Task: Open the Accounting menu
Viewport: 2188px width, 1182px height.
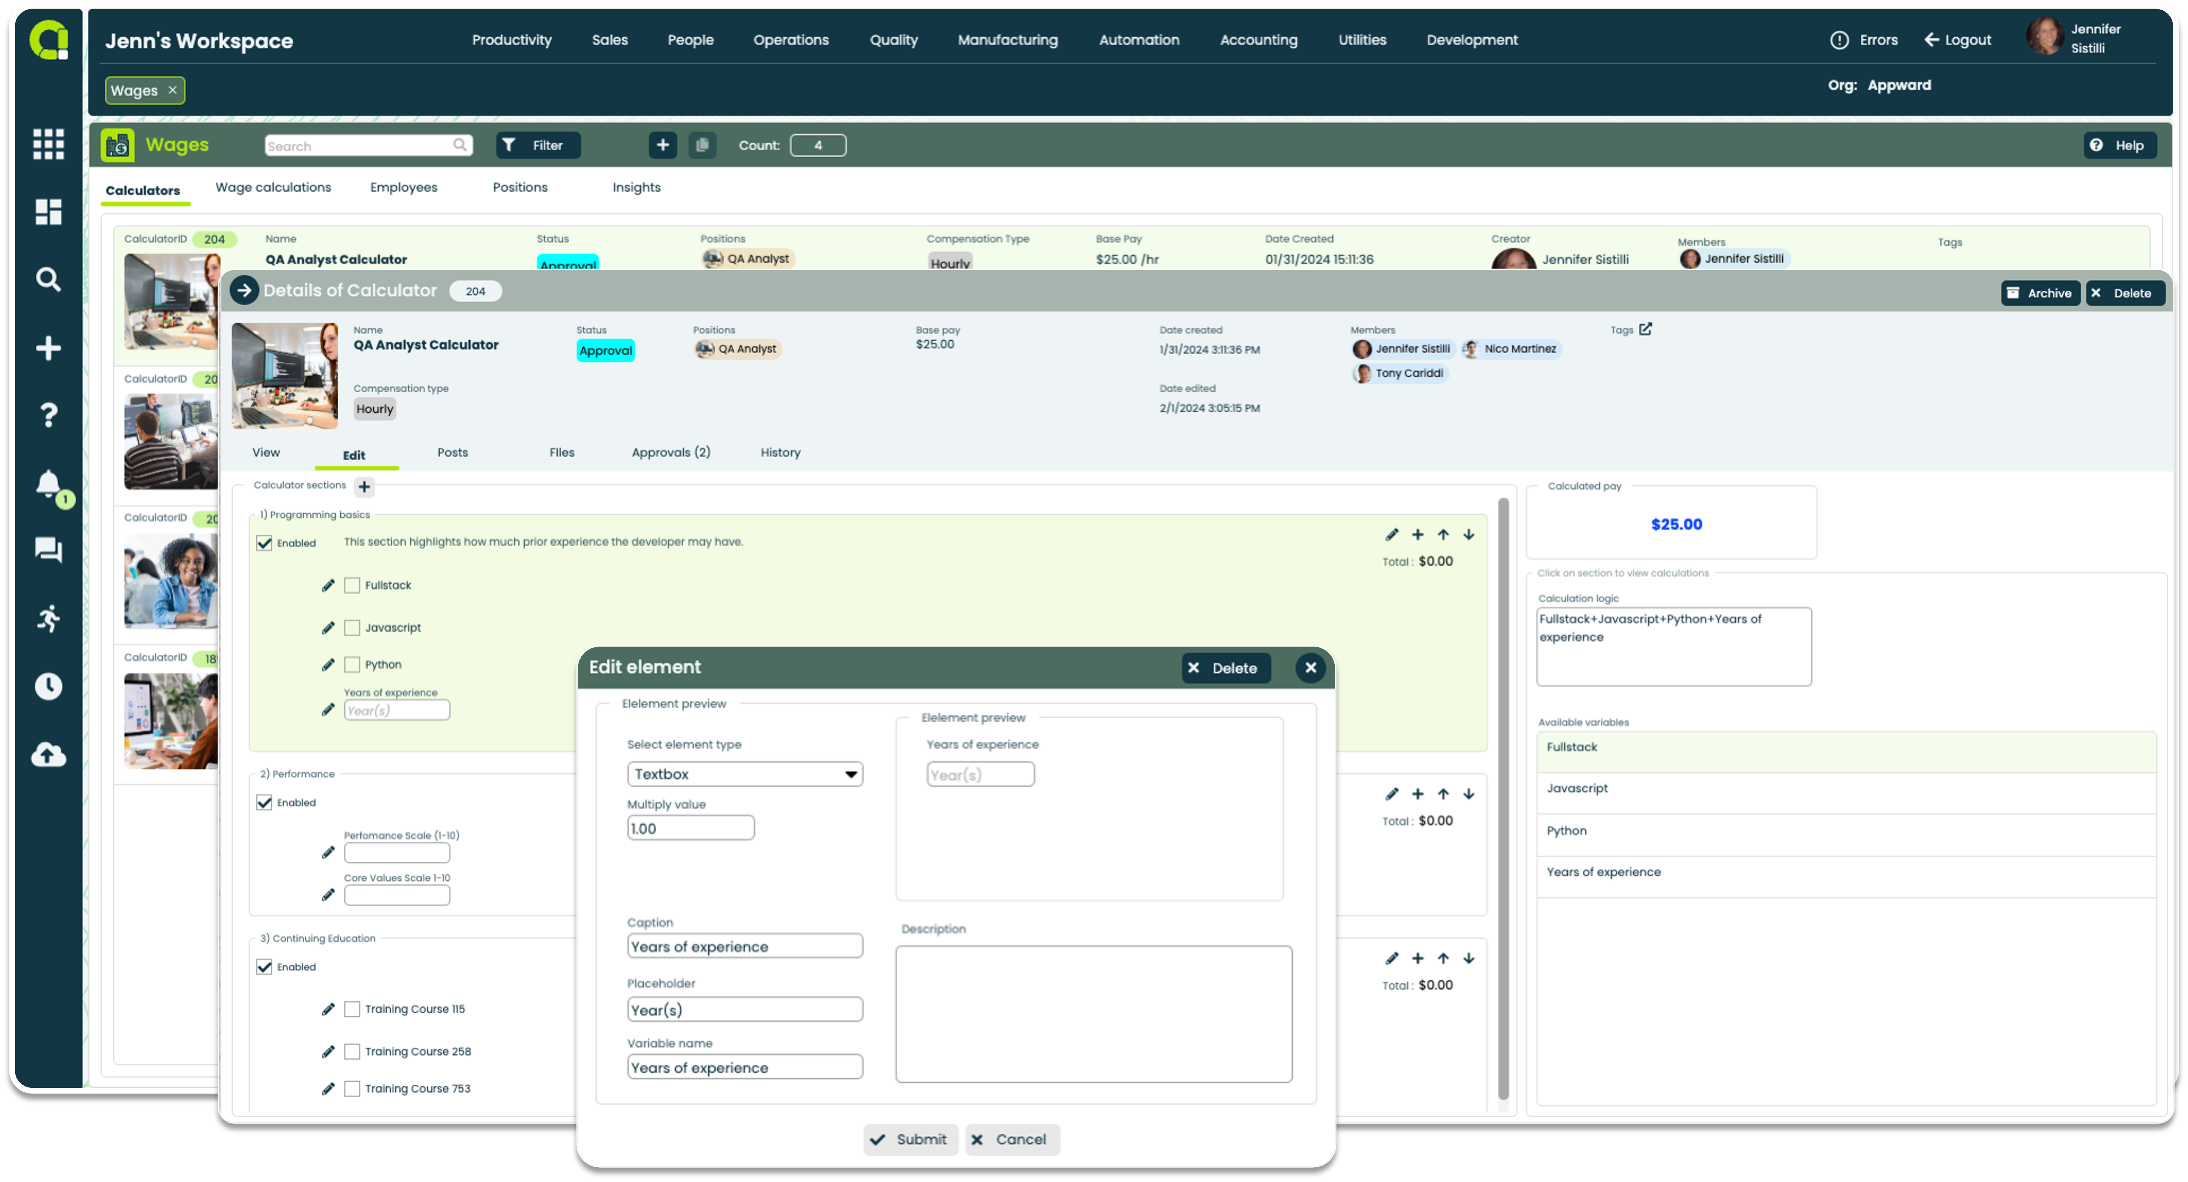Action: [x=1258, y=40]
